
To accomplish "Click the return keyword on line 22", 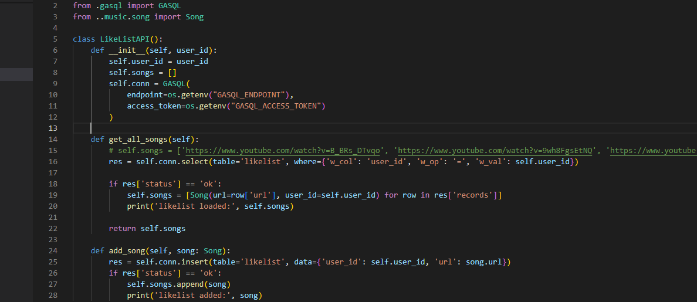I will coord(123,228).
